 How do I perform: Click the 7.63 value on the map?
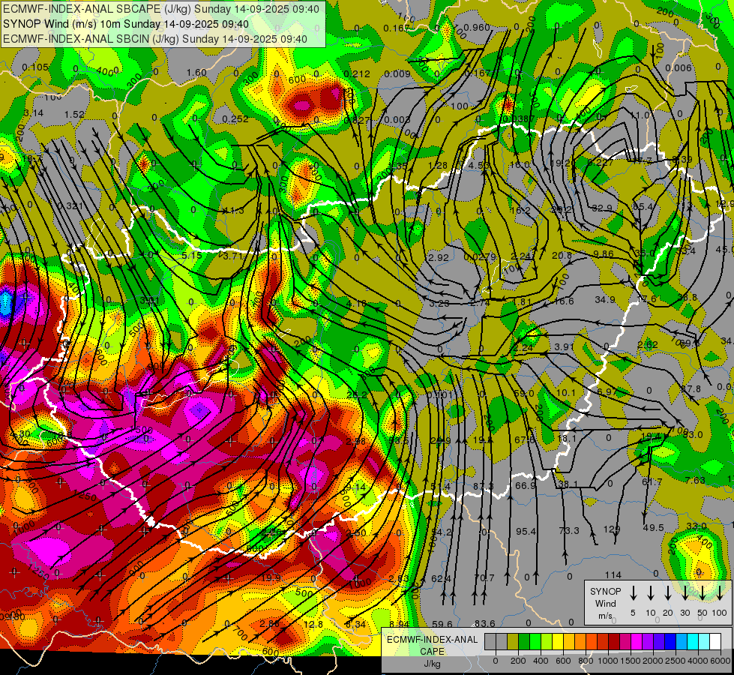[x=695, y=481]
